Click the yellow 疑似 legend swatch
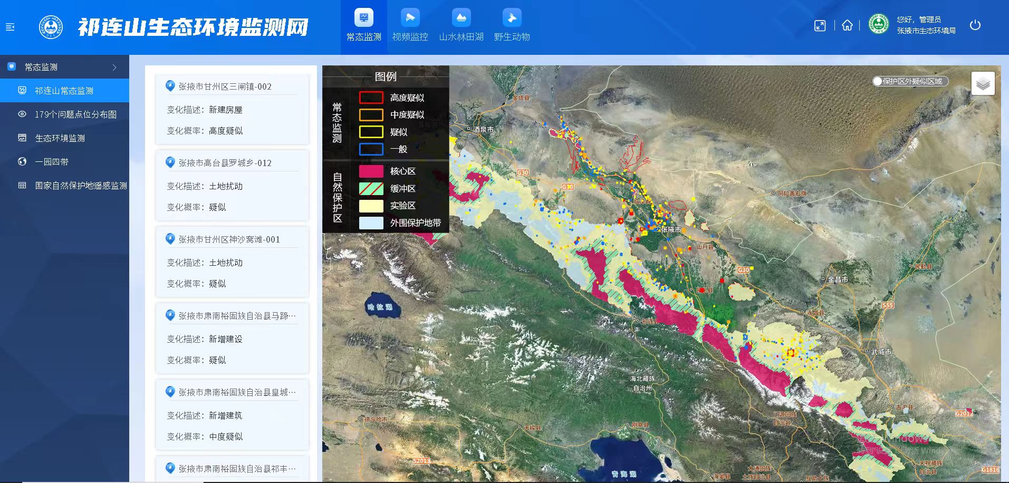This screenshot has height=483, width=1009. tap(371, 132)
